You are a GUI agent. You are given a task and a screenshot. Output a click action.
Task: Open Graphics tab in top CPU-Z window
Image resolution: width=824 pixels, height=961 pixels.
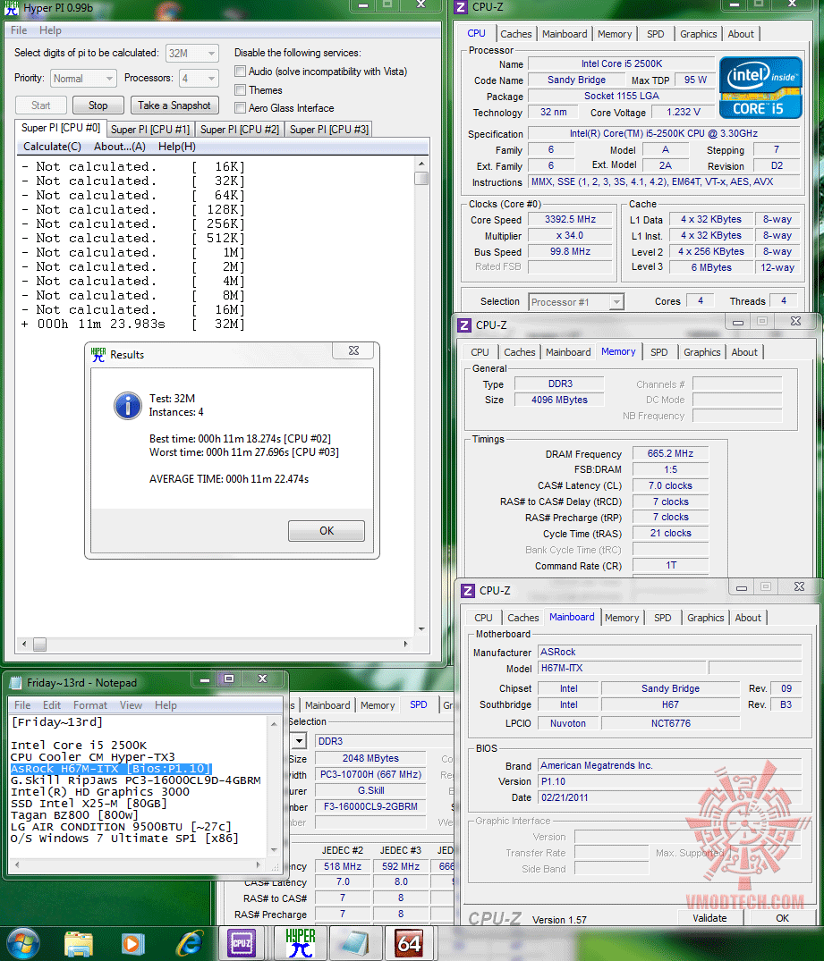point(698,34)
